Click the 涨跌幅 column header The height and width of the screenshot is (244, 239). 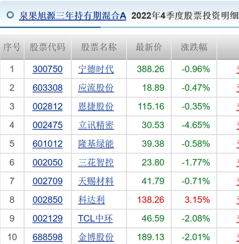pyautogui.click(x=194, y=47)
